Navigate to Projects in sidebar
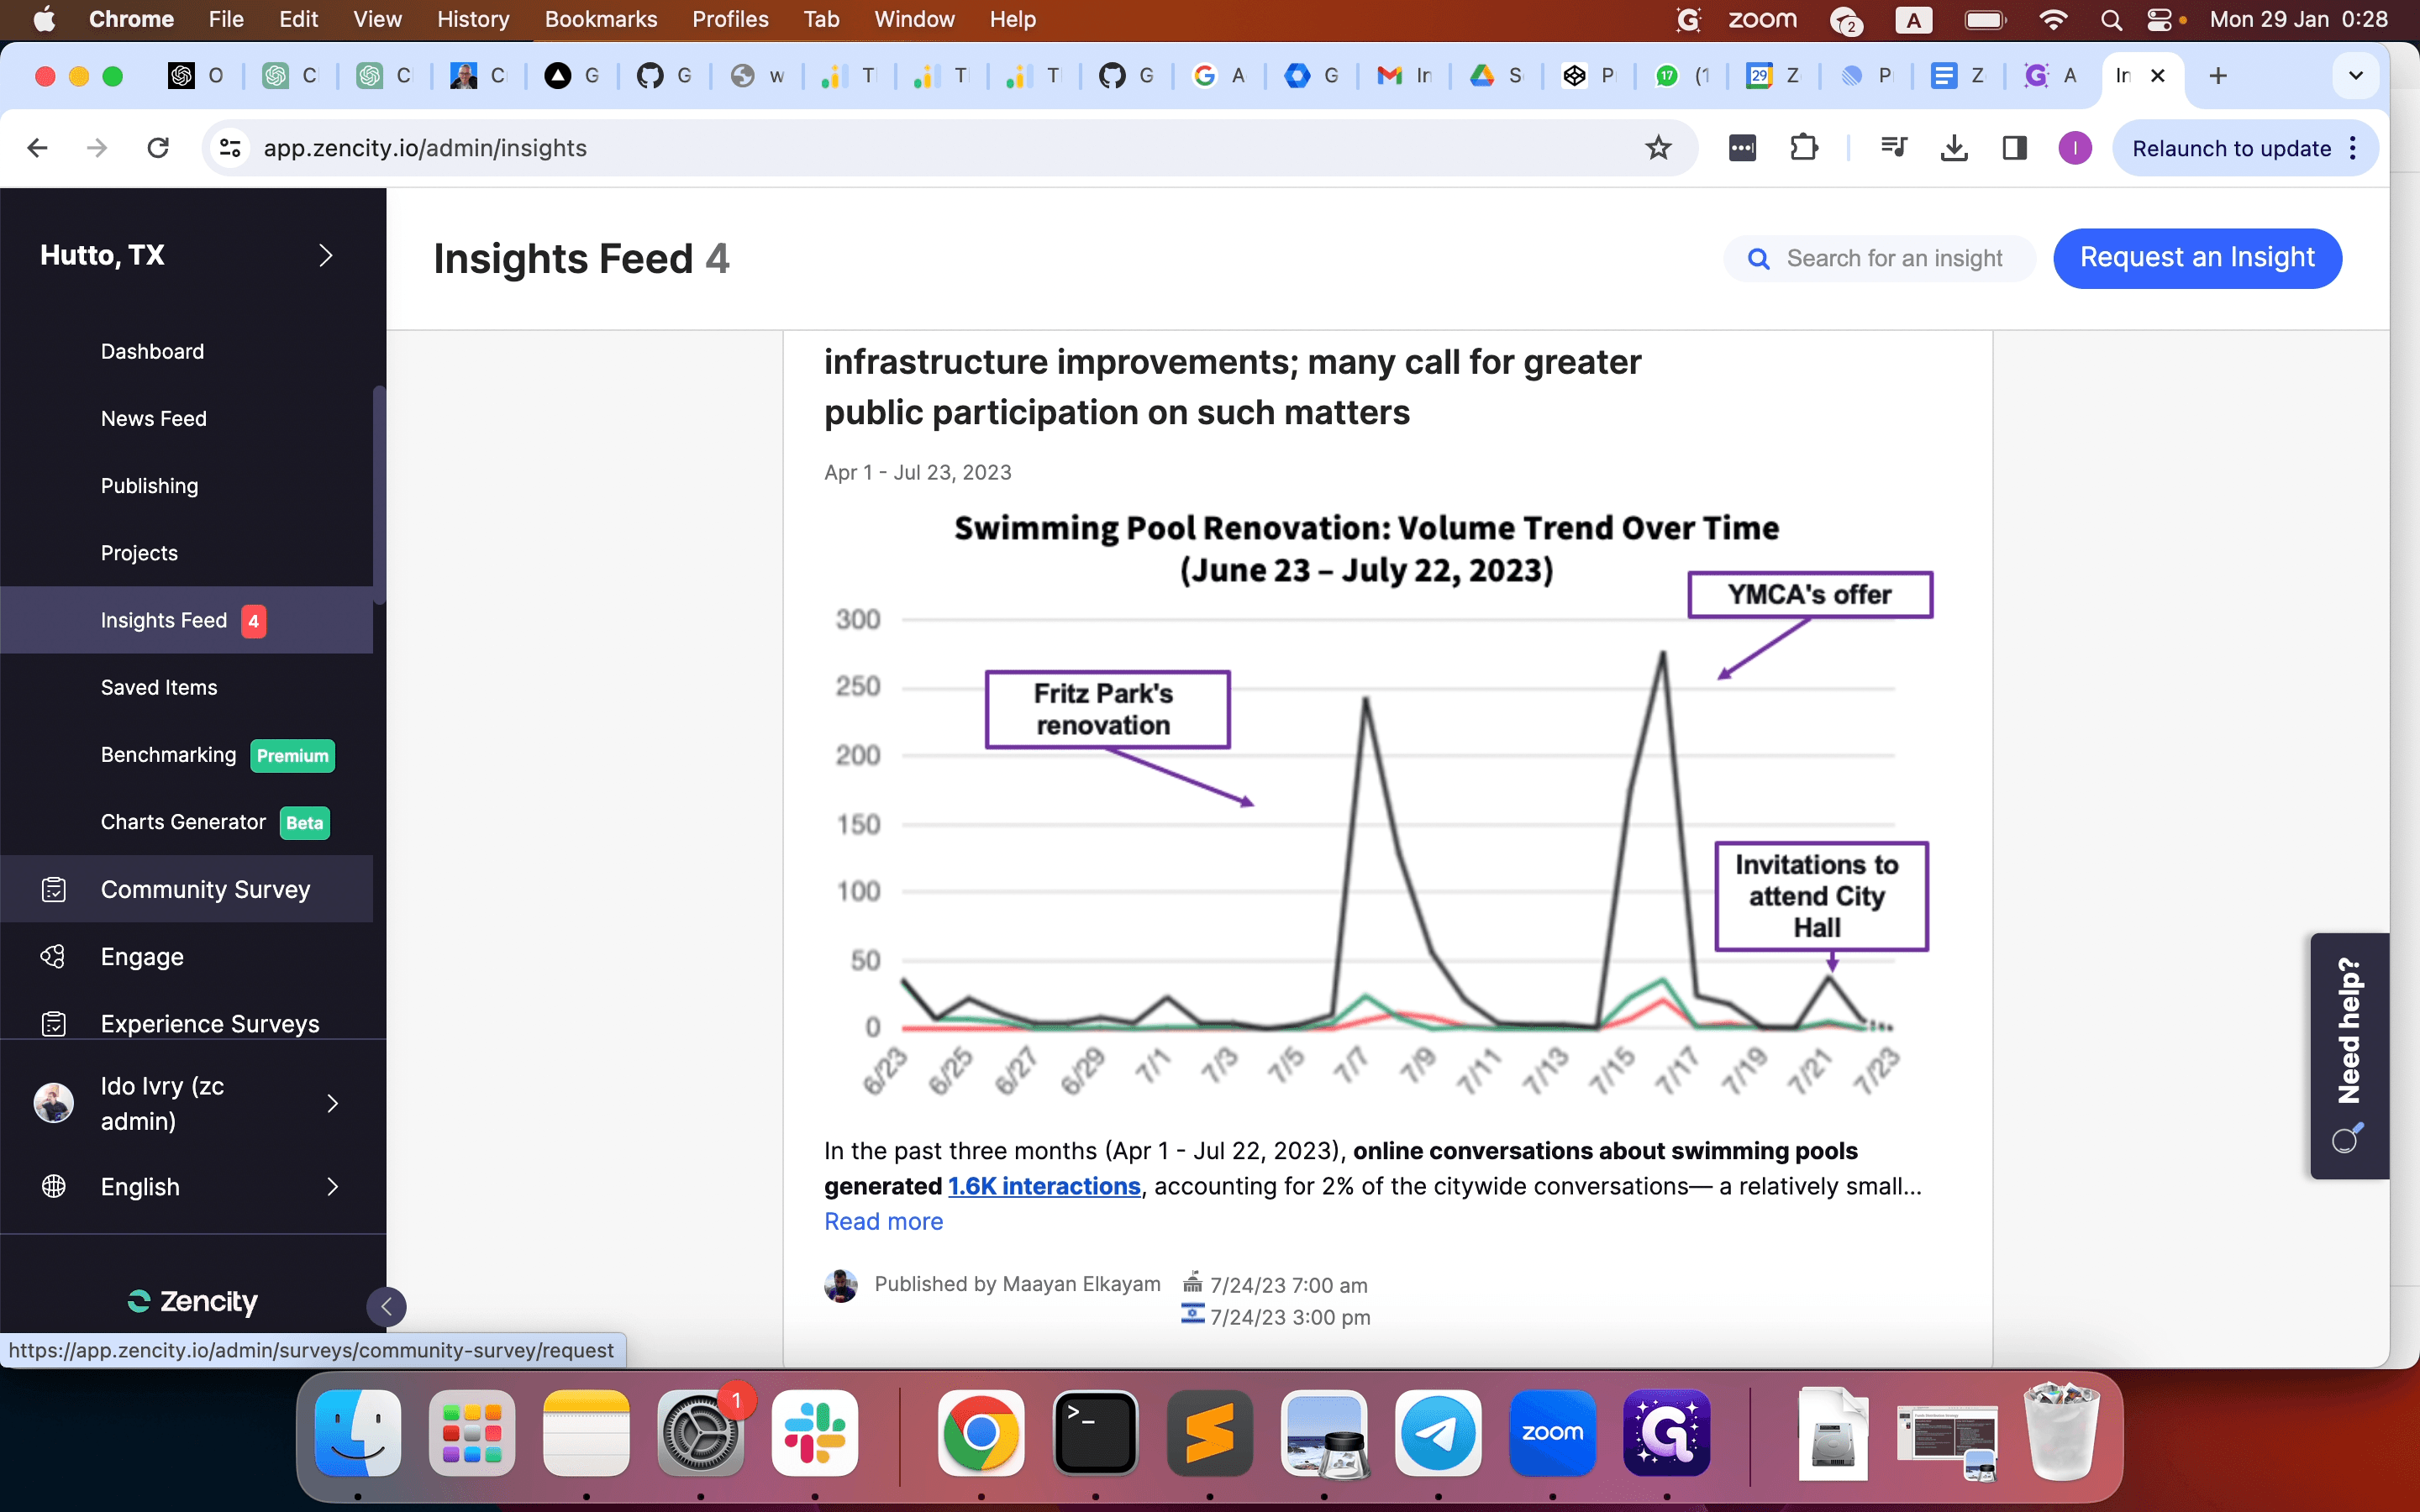The height and width of the screenshot is (1512, 2420). 139,553
